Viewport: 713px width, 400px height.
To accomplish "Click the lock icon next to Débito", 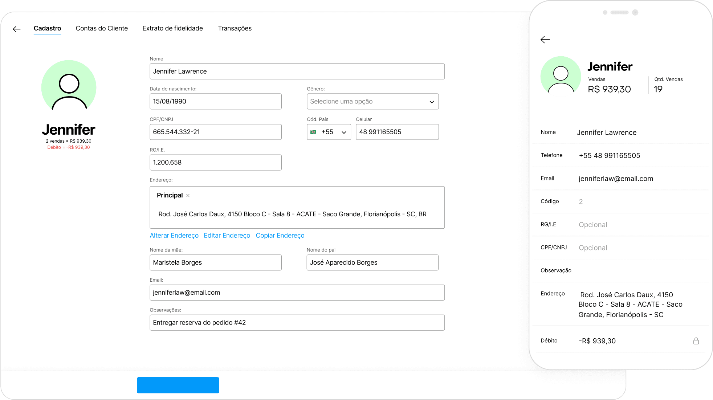I will pyautogui.click(x=696, y=341).
